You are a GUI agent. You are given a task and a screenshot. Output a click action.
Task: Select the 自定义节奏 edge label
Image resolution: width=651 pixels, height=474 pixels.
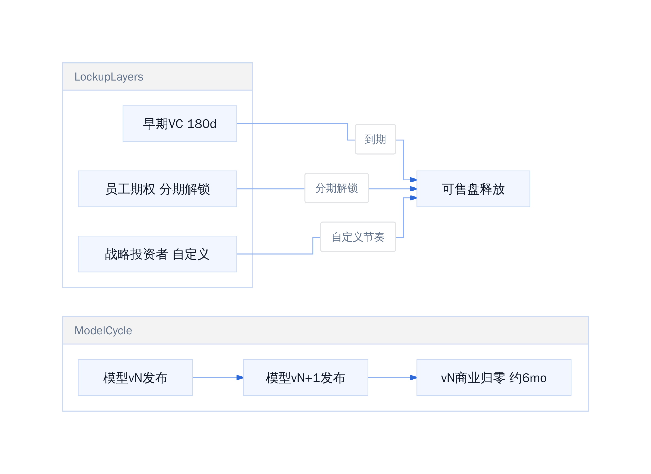tap(358, 237)
